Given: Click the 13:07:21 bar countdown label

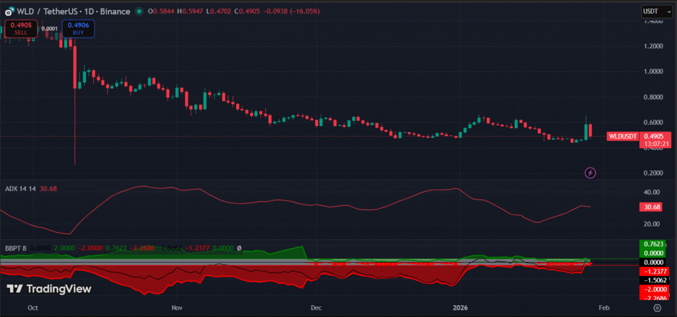Looking at the screenshot, I should pos(655,143).
